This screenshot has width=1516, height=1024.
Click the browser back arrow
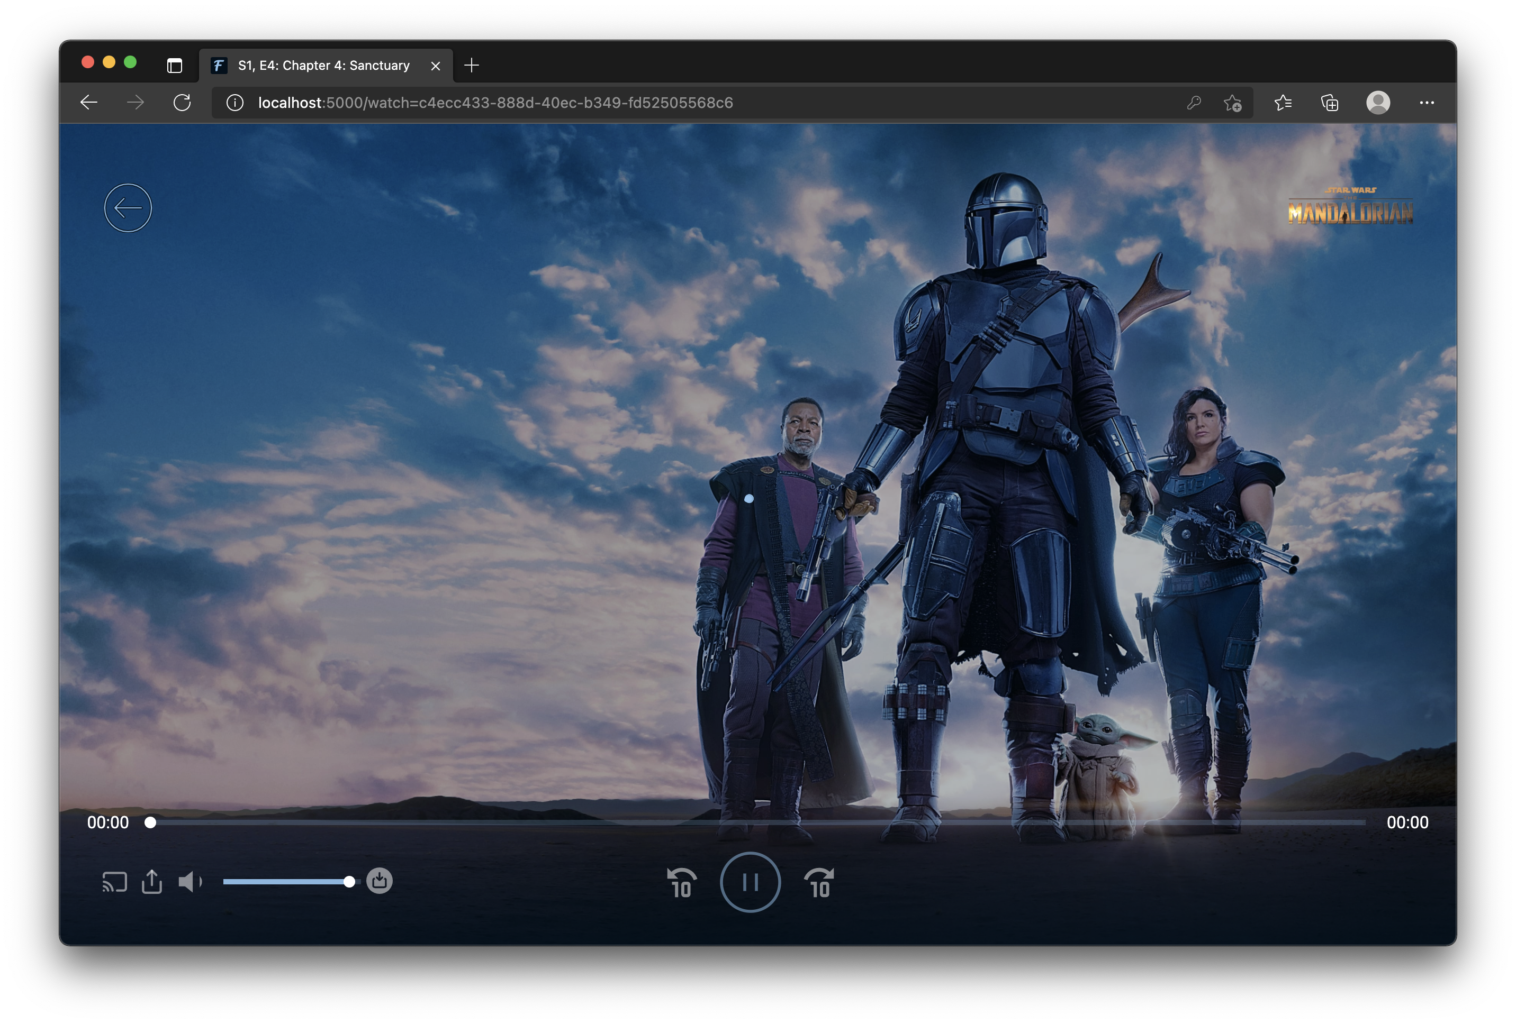pos(89,102)
